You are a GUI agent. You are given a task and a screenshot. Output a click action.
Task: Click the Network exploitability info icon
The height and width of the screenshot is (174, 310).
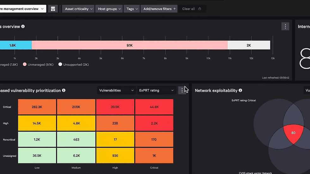coord(240,90)
